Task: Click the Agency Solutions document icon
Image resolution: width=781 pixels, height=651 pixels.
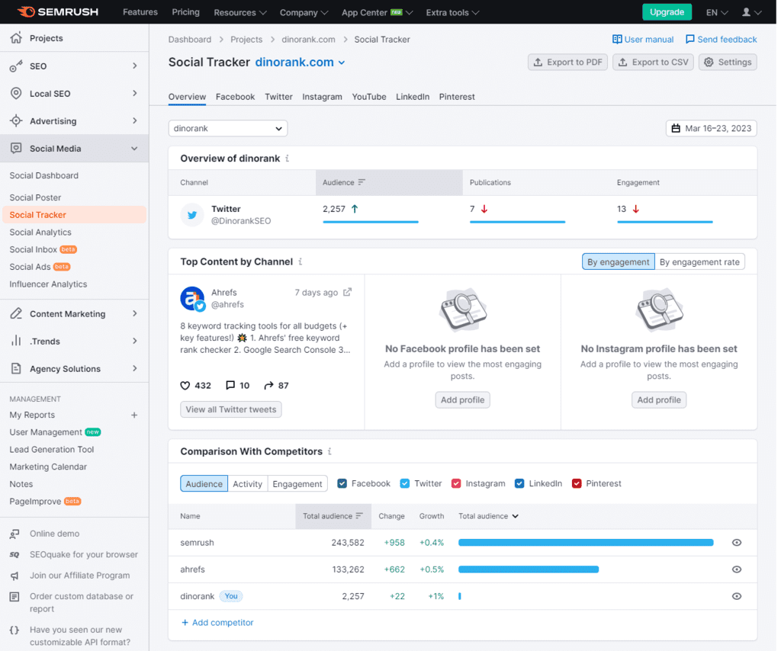Action: click(x=16, y=368)
